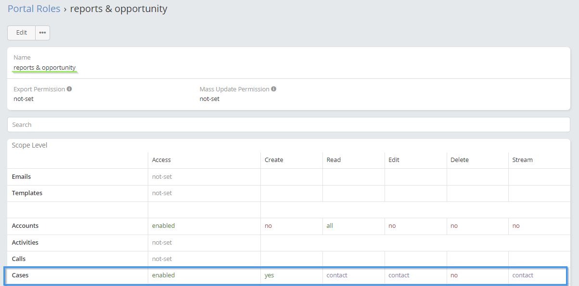Select the Calls row label
This screenshot has width=579, height=286.
click(x=19, y=259)
